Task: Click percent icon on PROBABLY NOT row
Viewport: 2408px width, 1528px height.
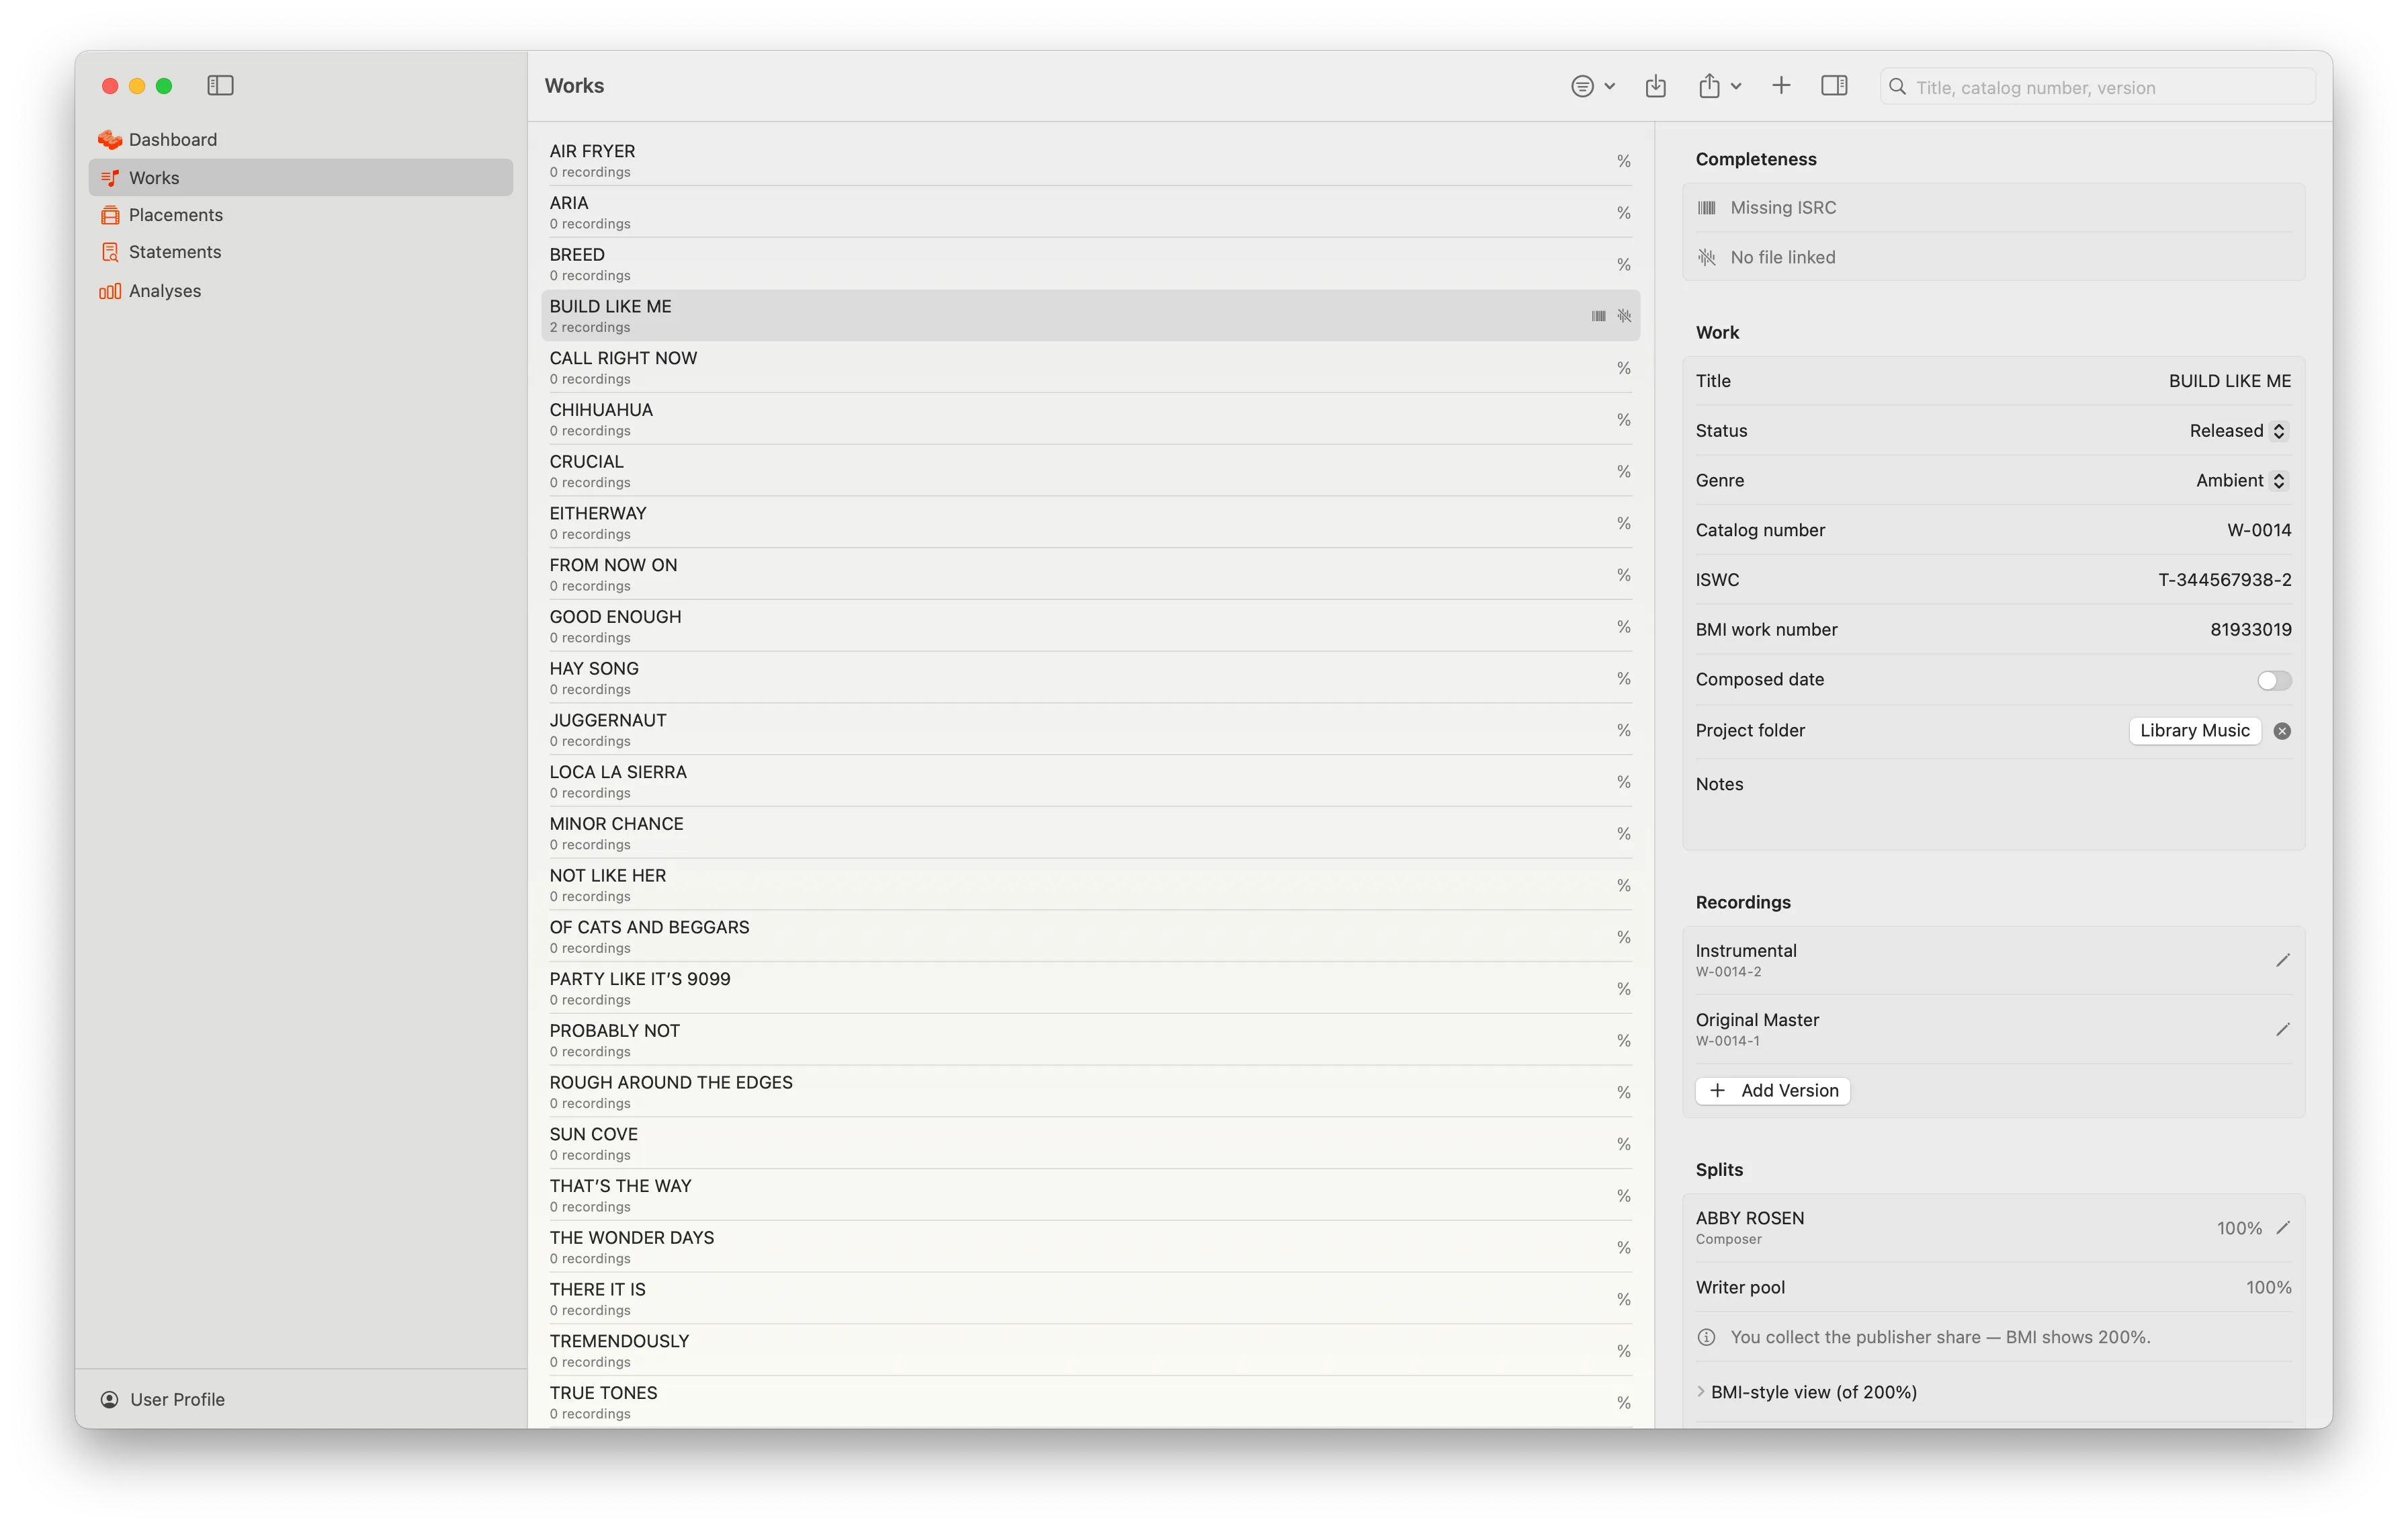Action: click(x=1624, y=1041)
